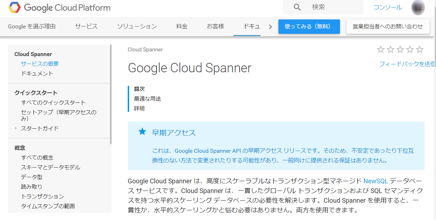436x220 pixels.
Task: Click the star icon beside 早期アクセス heading
Action: point(142,132)
